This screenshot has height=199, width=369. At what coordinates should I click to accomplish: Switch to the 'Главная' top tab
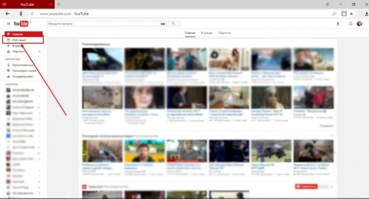[x=190, y=33]
